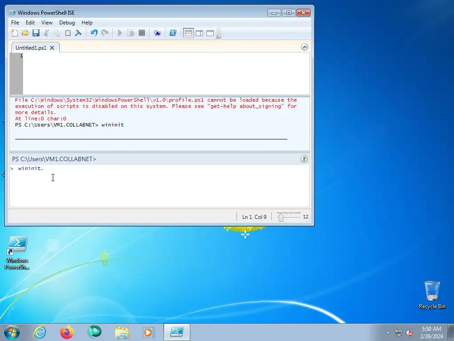Open the Windows Start menu
This screenshot has height=341, width=454.
point(12,332)
